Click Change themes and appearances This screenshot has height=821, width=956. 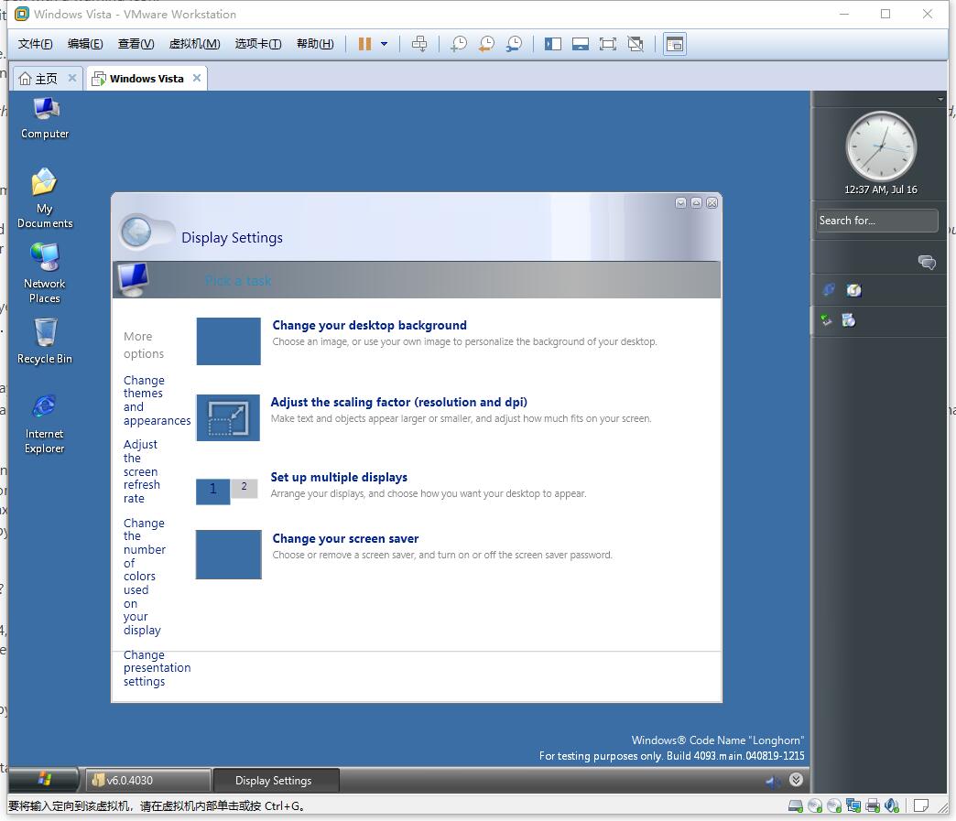point(157,401)
